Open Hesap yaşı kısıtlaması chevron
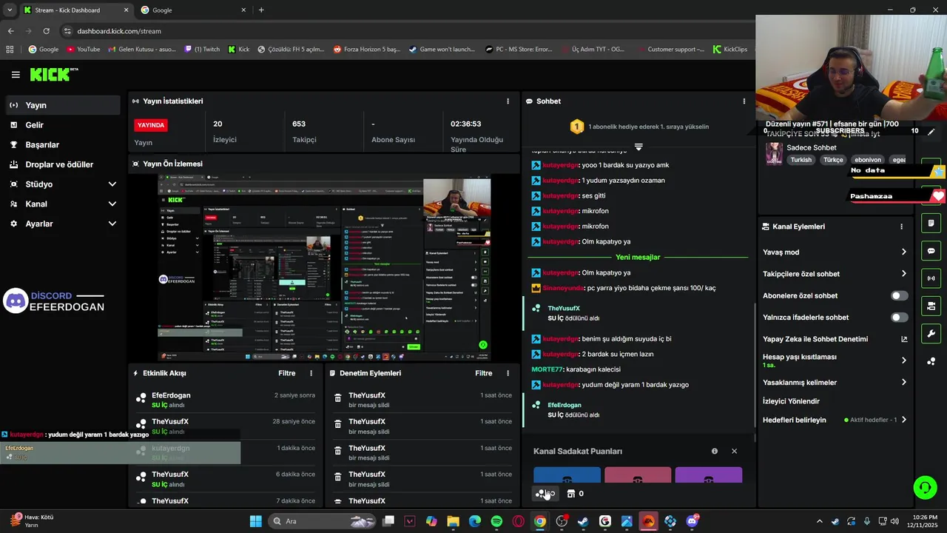 (903, 361)
